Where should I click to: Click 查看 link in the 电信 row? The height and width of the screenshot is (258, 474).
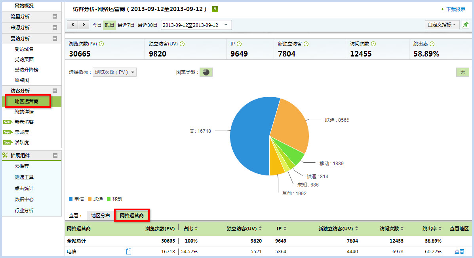click(459, 251)
